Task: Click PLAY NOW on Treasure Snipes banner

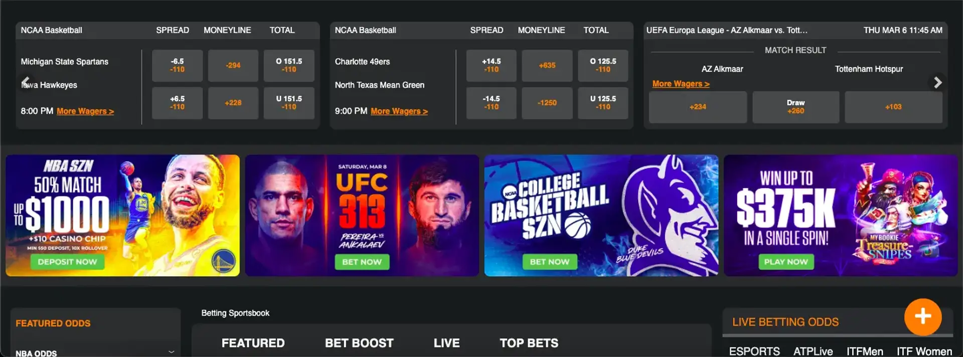Action: coord(786,262)
